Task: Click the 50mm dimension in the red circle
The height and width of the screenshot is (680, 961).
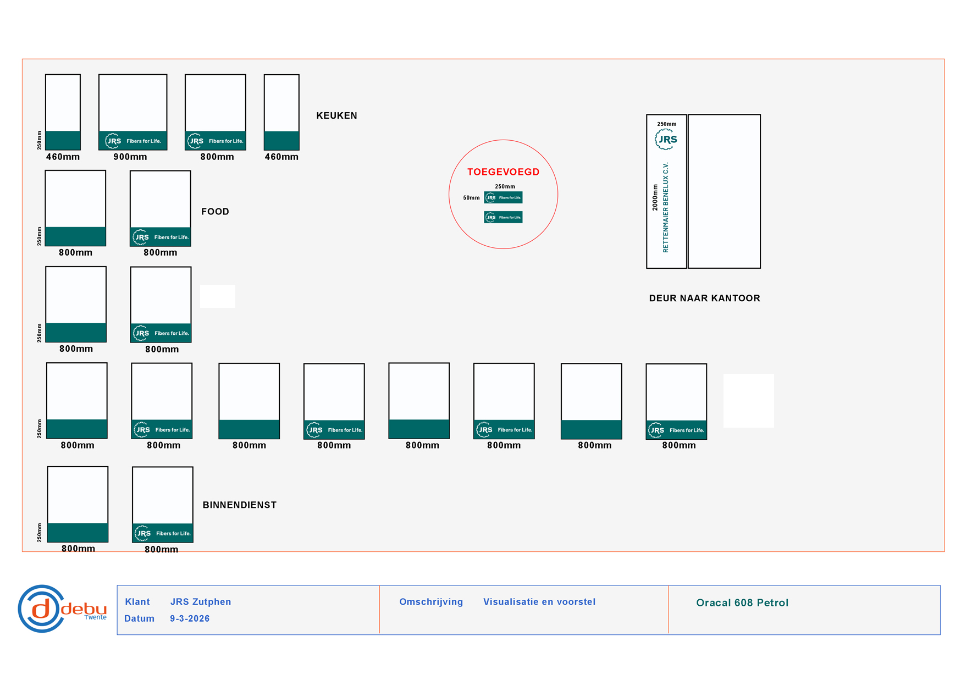Action: (471, 198)
